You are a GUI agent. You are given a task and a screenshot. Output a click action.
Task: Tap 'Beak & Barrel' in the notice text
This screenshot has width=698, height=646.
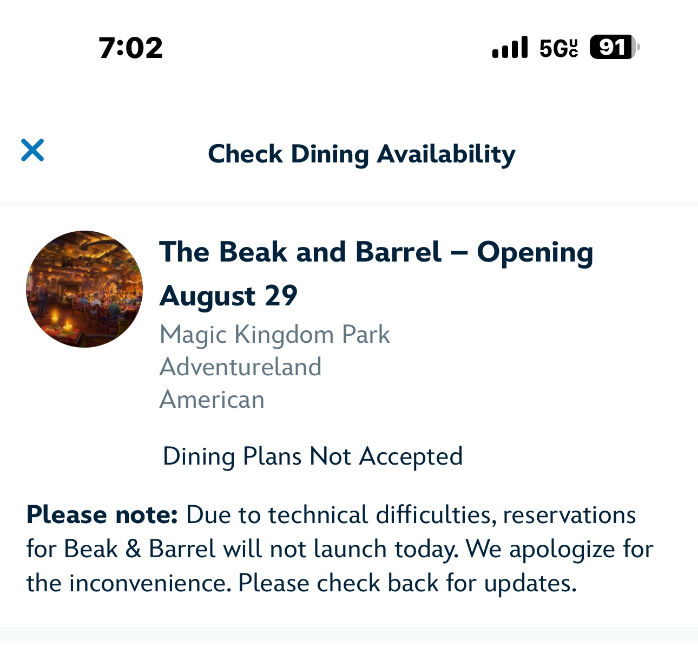(140, 549)
